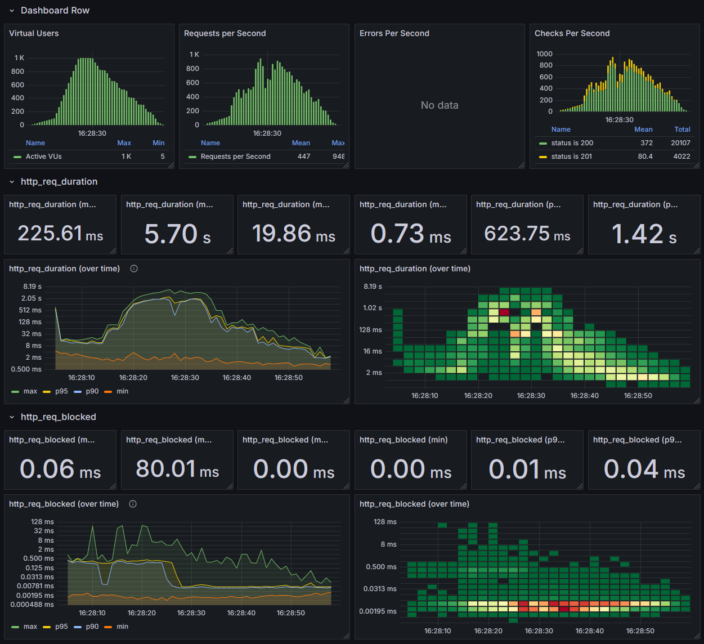The image size is (704, 644).
Task: Toggle p90 series in http_req_blocked legend
Action: 92,627
